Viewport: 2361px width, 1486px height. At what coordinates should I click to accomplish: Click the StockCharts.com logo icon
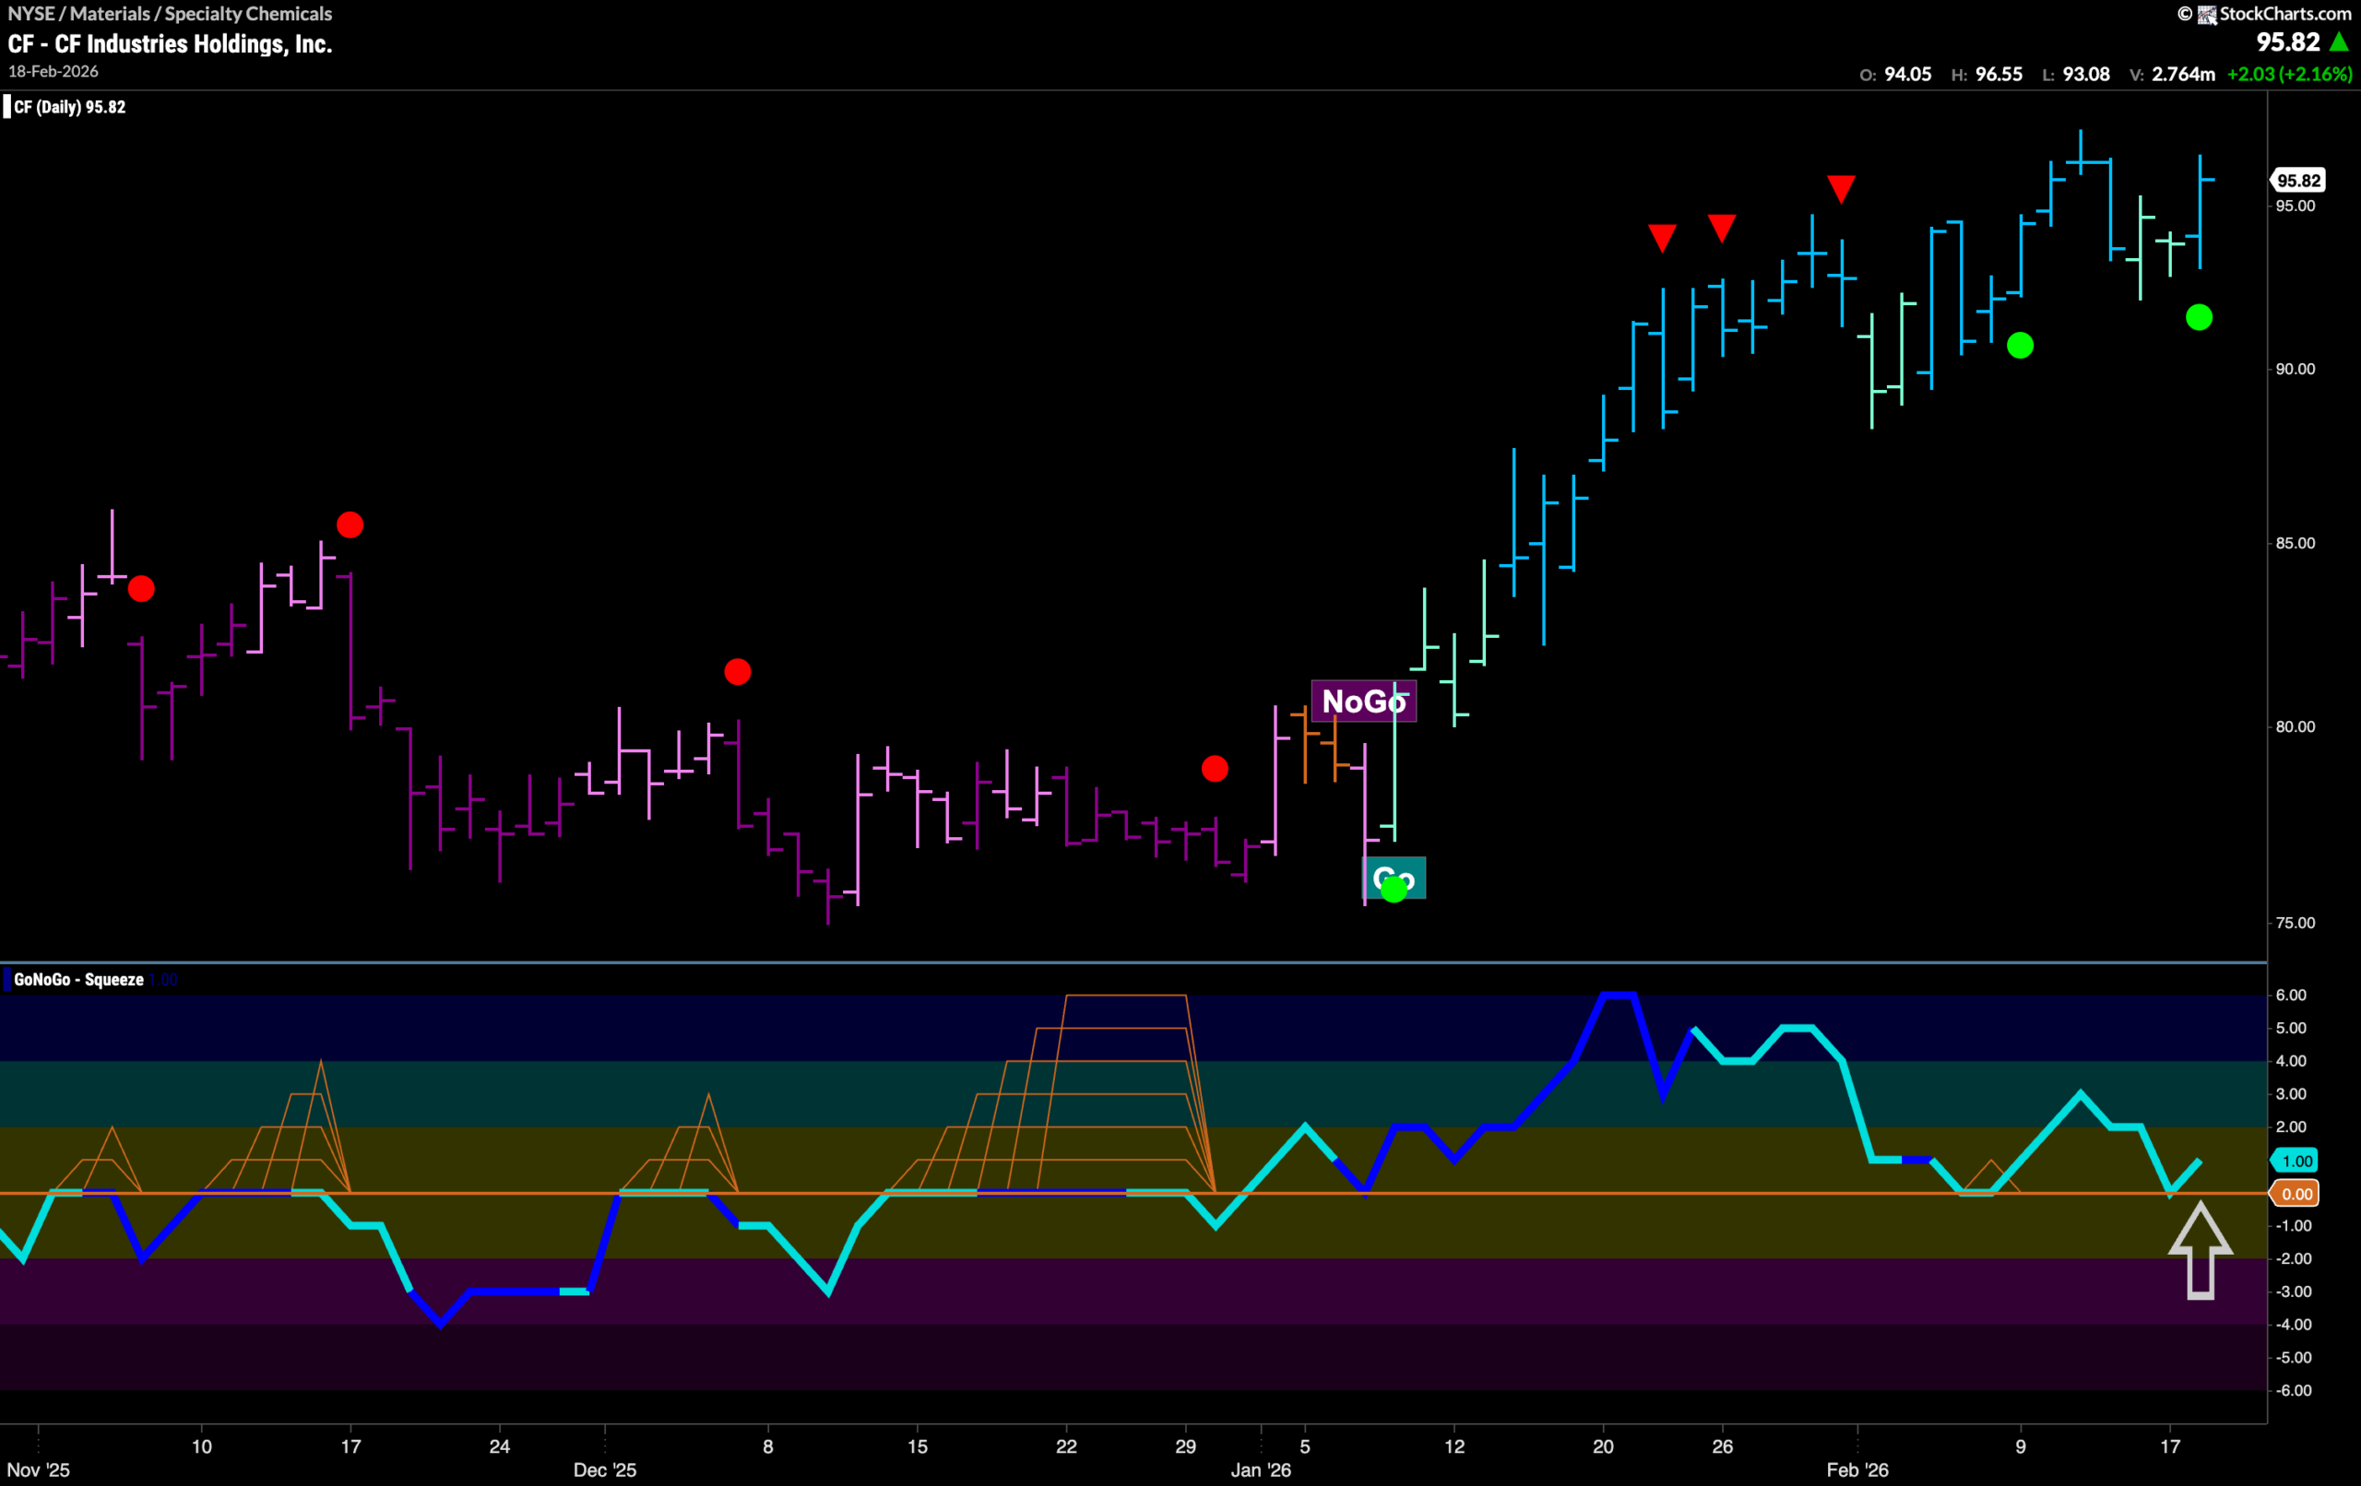pyautogui.click(x=2207, y=14)
